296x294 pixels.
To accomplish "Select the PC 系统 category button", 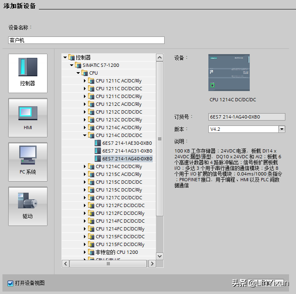I will point(28,162).
